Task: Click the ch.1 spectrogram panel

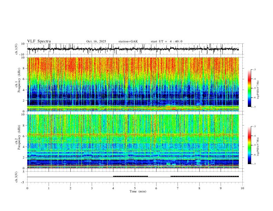Action: (x=133, y=84)
